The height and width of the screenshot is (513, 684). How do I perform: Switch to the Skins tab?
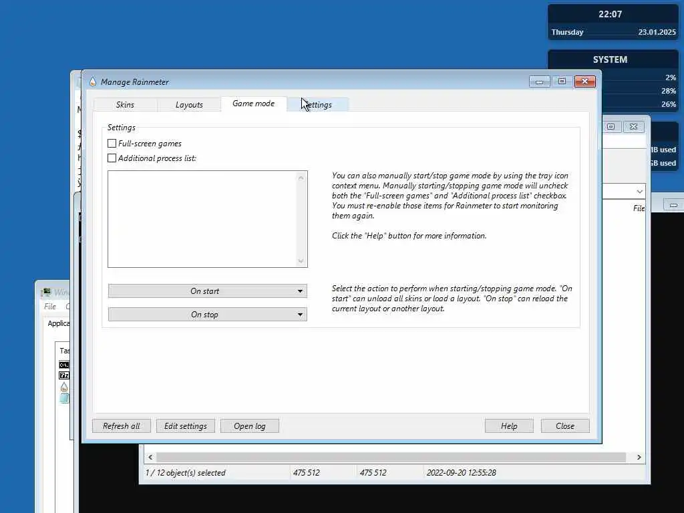click(125, 105)
